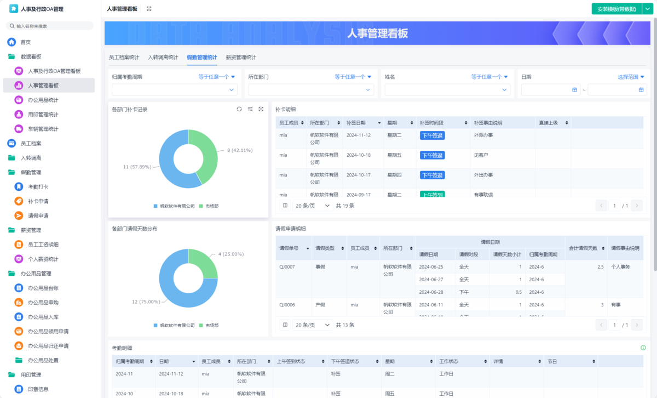Expand 各部门补卡记录 chart to fullscreen
The height and width of the screenshot is (398, 657).
point(261,109)
